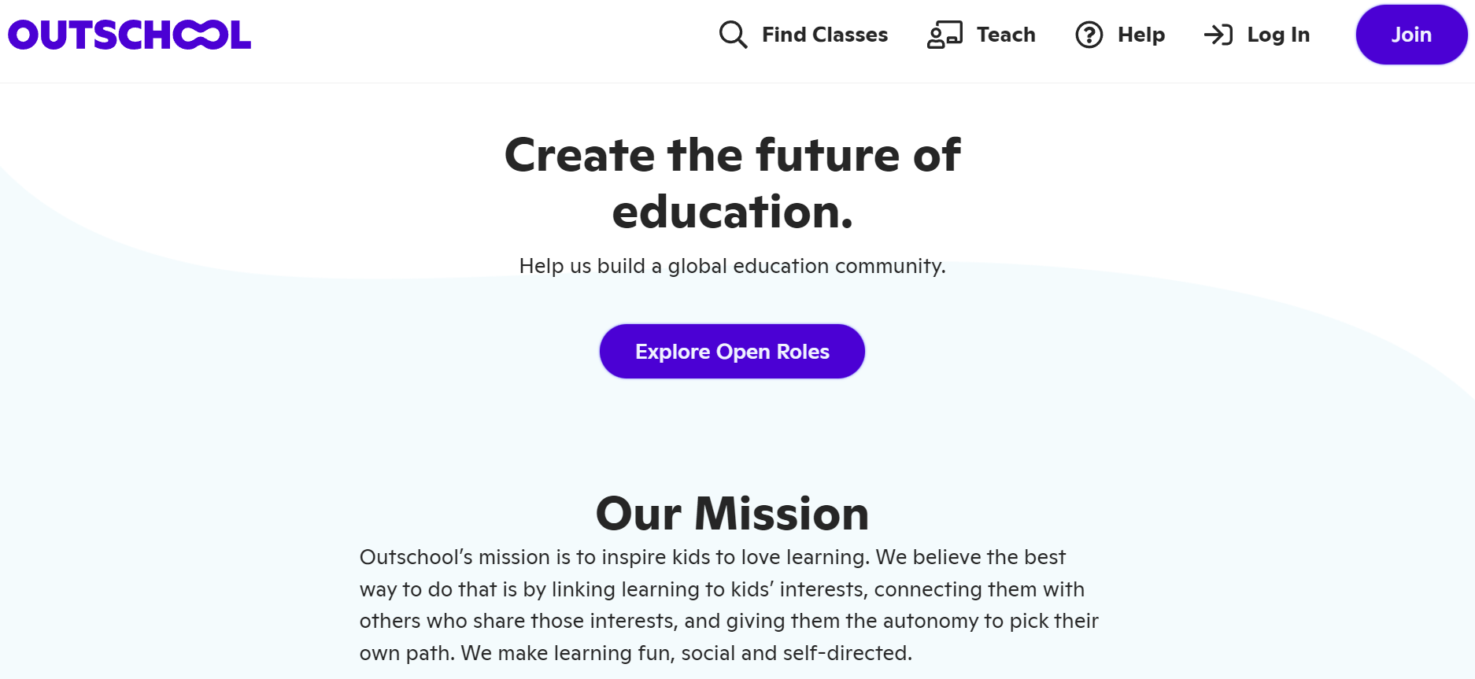This screenshot has width=1475, height=679.
Task: Open the Find Classes menu item
Action: (824, 35)
